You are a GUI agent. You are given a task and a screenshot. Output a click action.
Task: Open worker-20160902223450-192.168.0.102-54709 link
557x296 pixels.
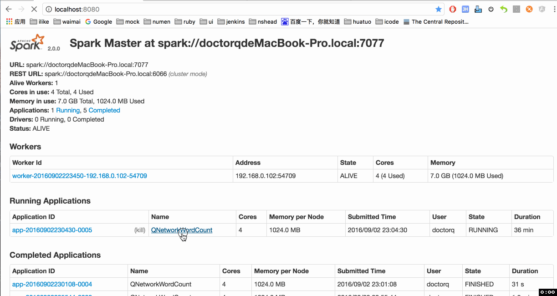point(80,176)
